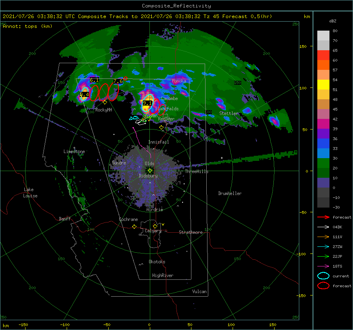Click the Strathmore label
Screen dimensions: 353x330
click(191, 232)
